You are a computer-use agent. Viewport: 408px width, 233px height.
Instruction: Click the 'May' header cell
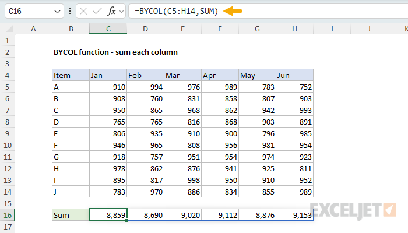click(258, 75)
